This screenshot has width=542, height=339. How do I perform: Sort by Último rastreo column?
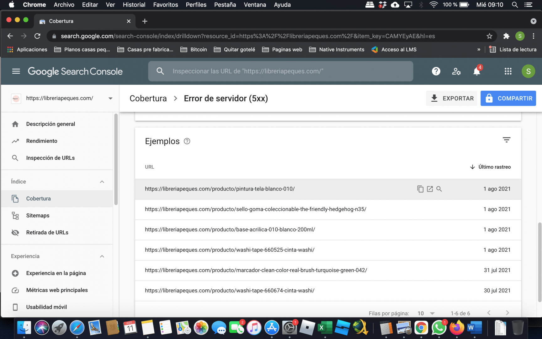click(x=491, y=167)
